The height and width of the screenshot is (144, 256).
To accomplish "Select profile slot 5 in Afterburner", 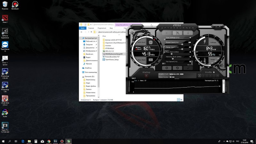I will point(214,76).
